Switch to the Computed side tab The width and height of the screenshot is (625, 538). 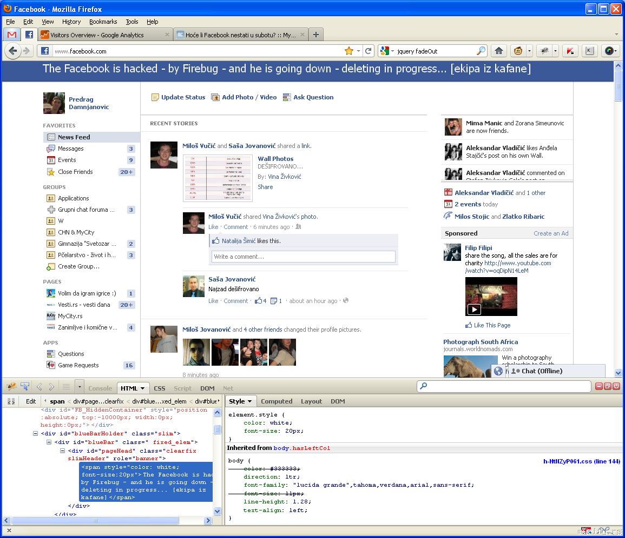click(277, 401)
